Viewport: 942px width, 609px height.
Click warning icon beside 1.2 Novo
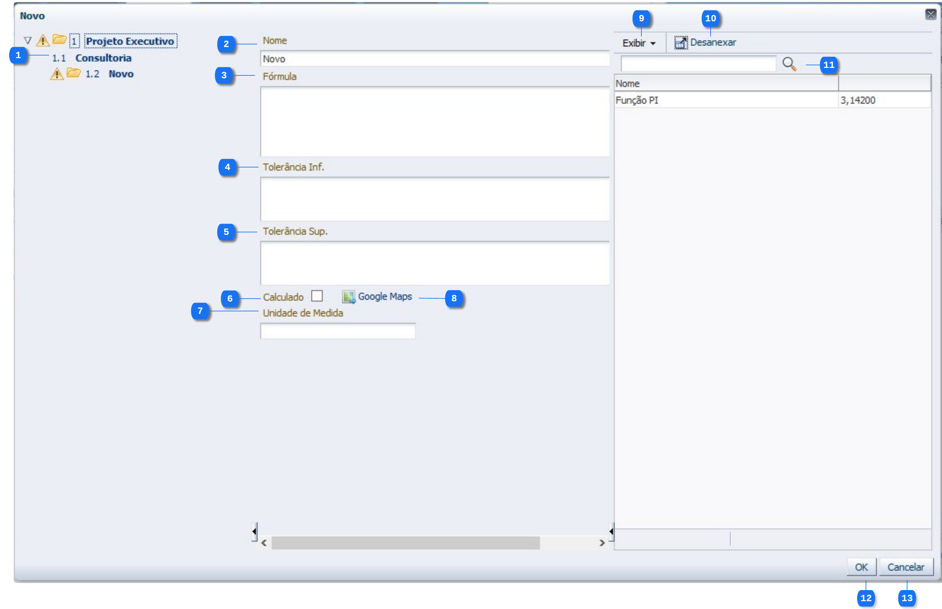point(57,74)
